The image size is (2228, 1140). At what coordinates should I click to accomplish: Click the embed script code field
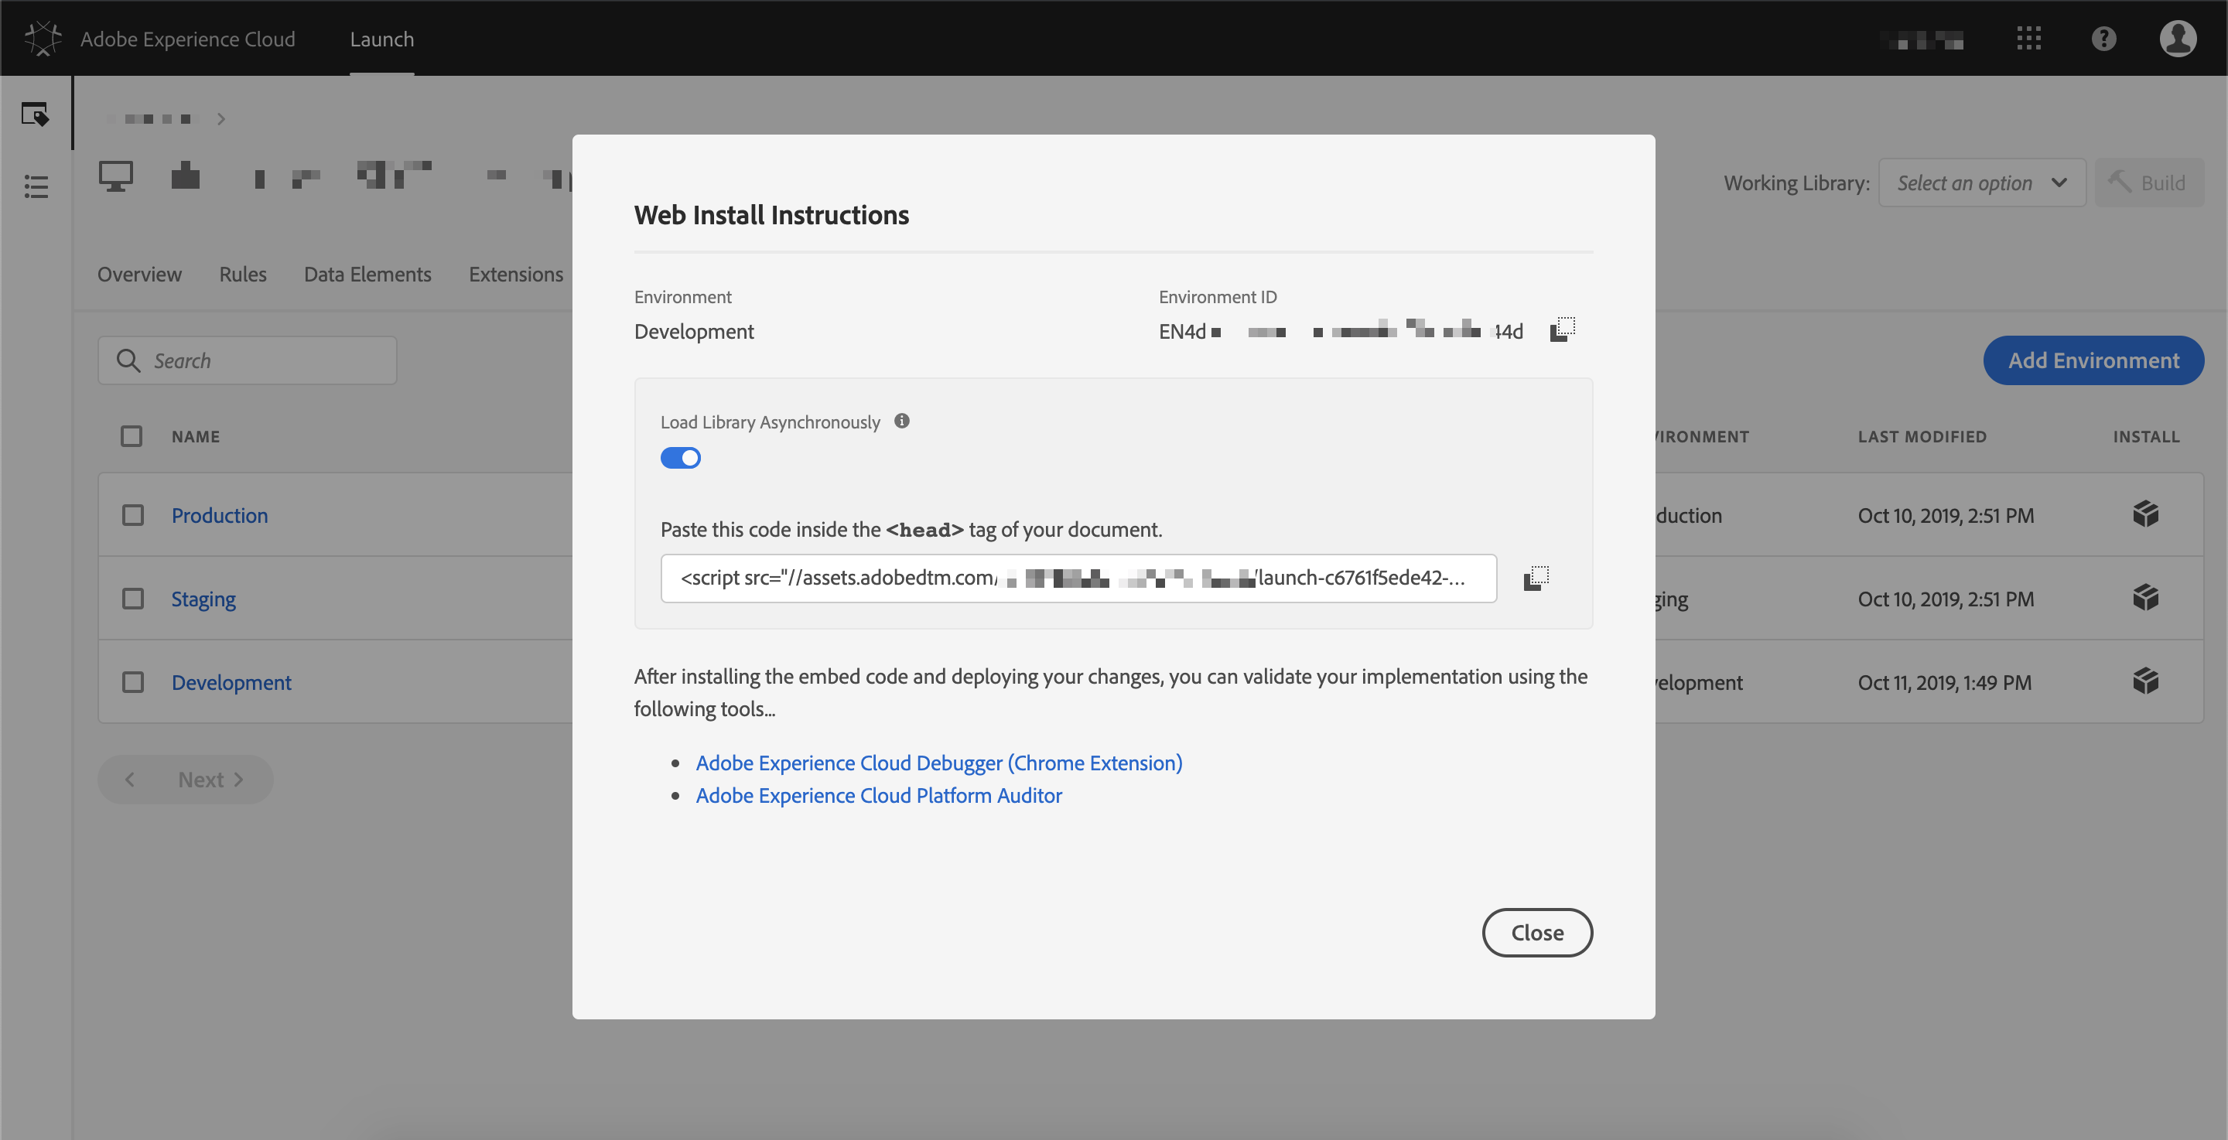tap(1078, 578)
